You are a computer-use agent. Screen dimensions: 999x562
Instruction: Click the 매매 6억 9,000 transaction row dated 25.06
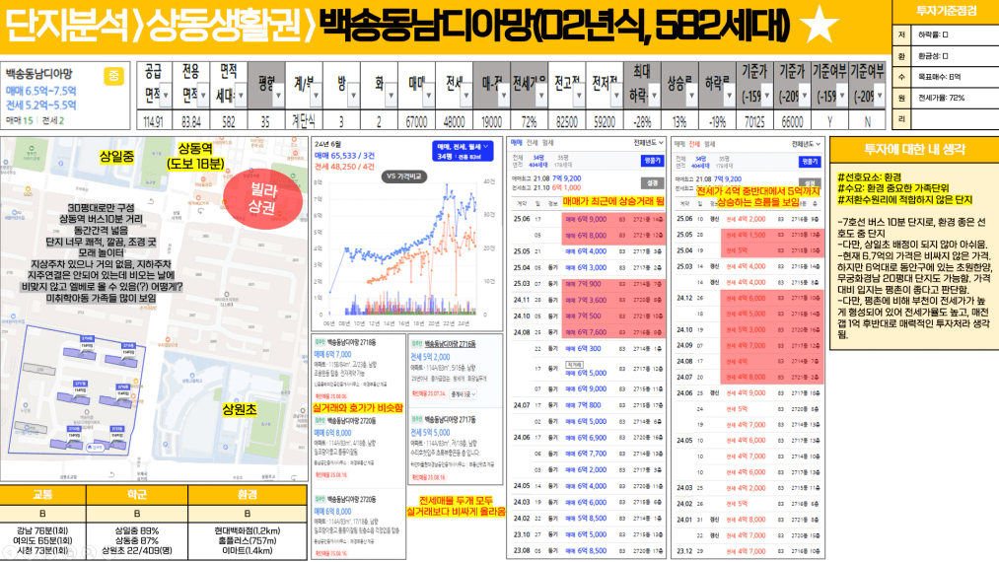pyautogui.click(x=589, y=219)
